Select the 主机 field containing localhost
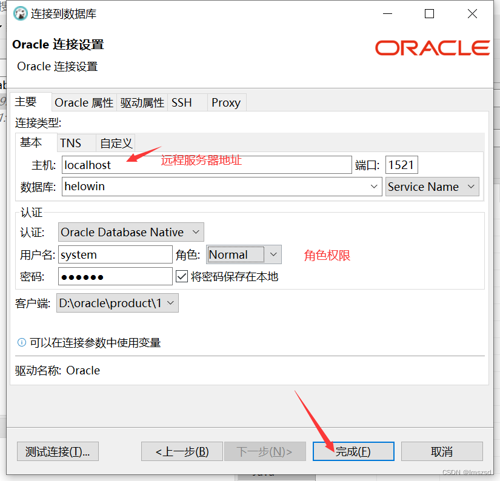This screenshot has width=500, height=481. pos(206,164)
